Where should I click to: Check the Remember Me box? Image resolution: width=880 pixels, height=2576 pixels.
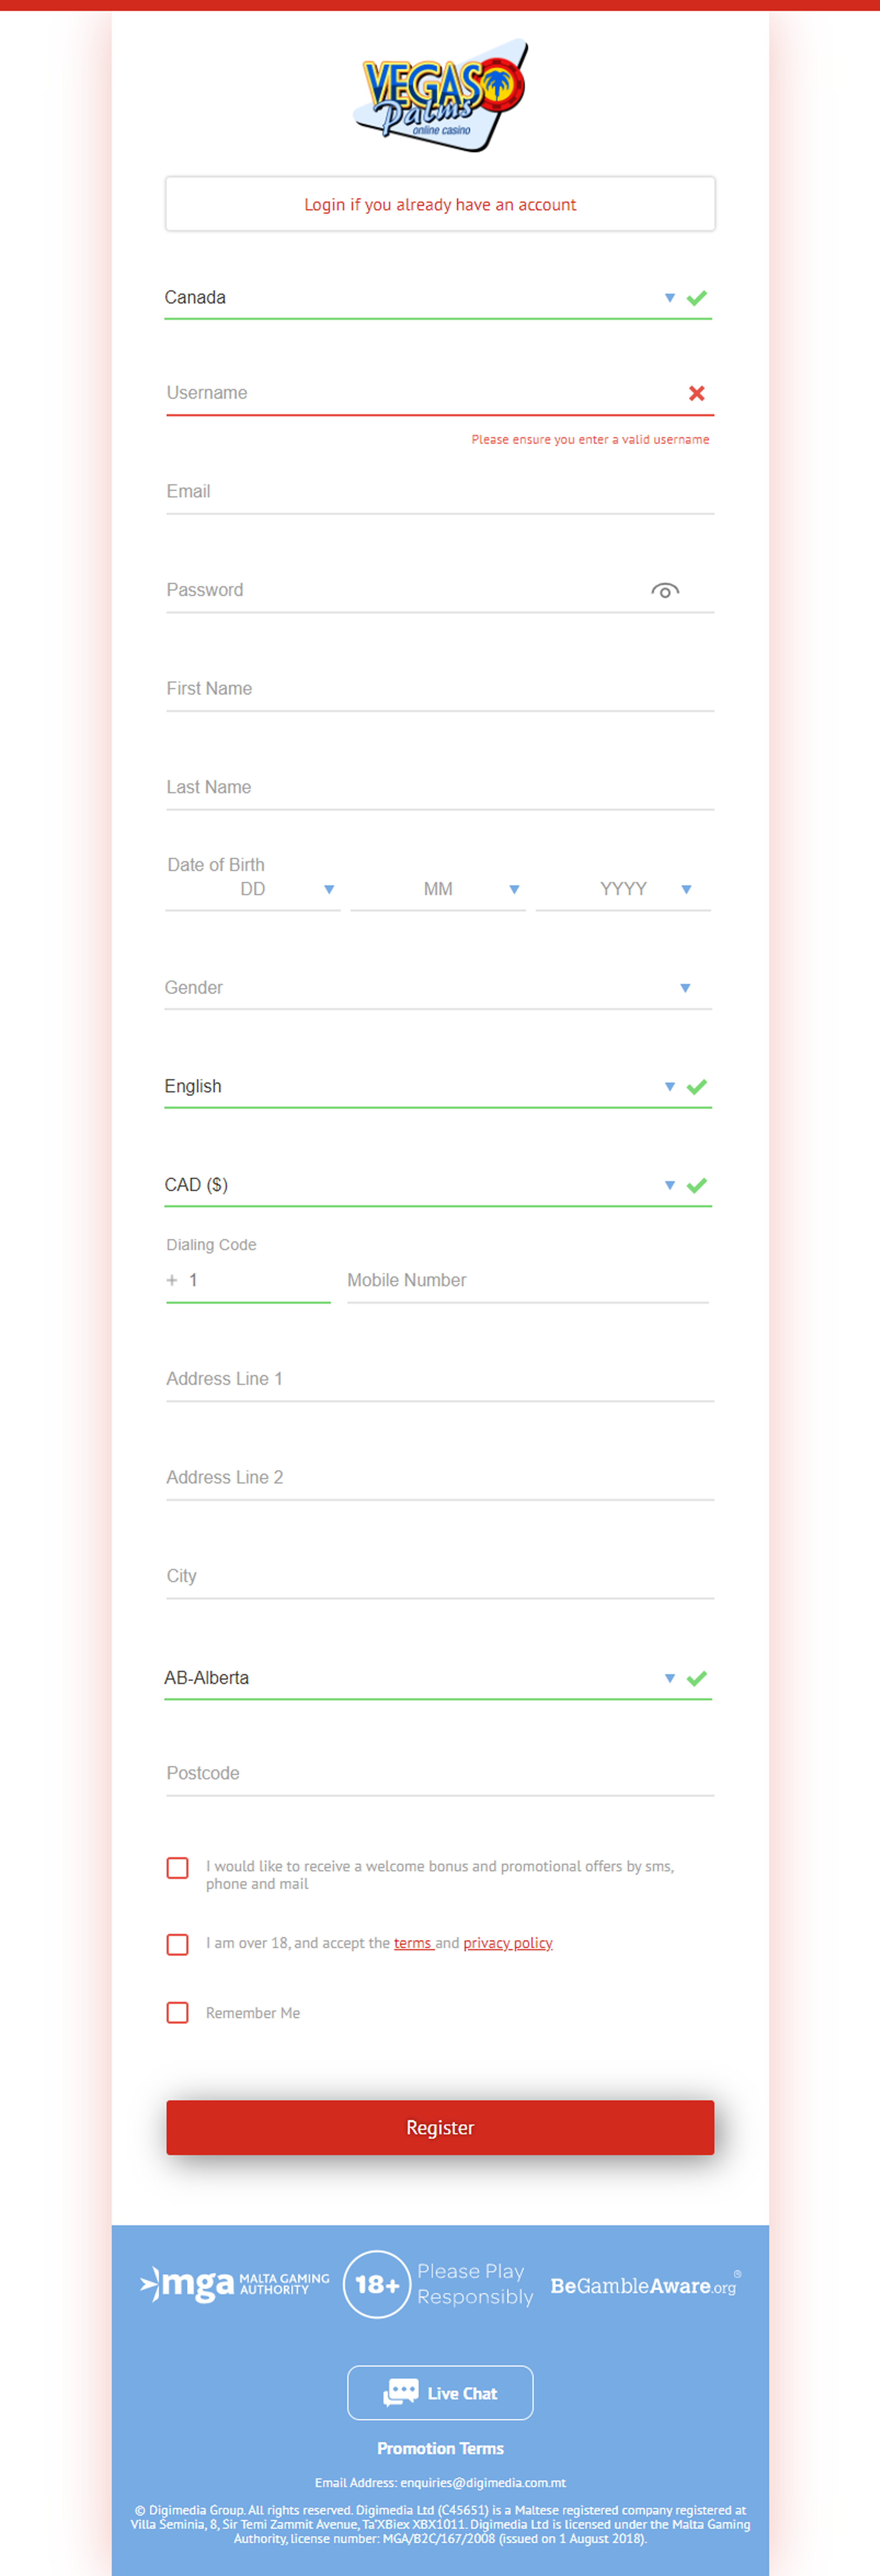click(178, 2012)
